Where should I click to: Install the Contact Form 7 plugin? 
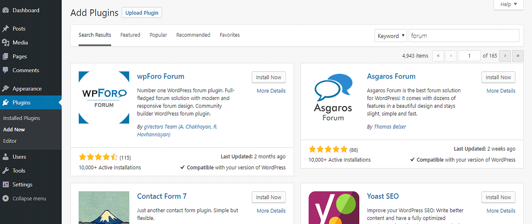[268, 197]
